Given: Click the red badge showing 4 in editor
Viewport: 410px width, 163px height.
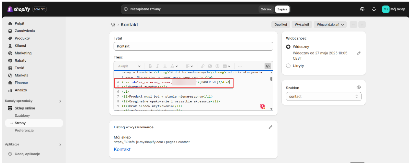Looking at the screenshot, I should 262,106.
